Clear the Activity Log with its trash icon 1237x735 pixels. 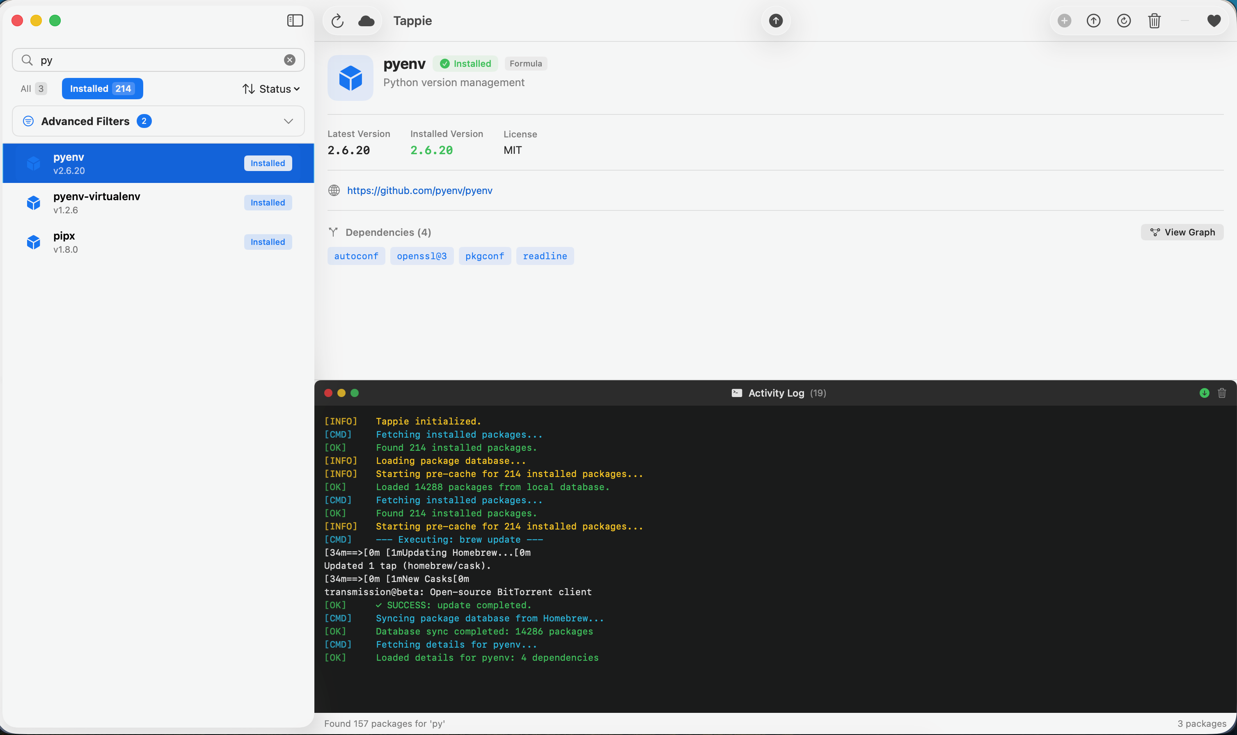click(x=1222, y=393)
